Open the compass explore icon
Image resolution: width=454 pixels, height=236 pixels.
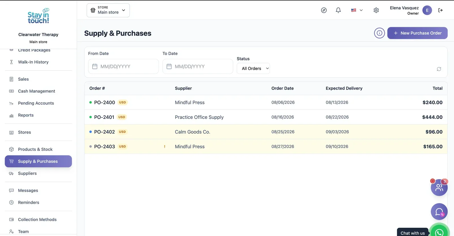[x=324, y=10]
